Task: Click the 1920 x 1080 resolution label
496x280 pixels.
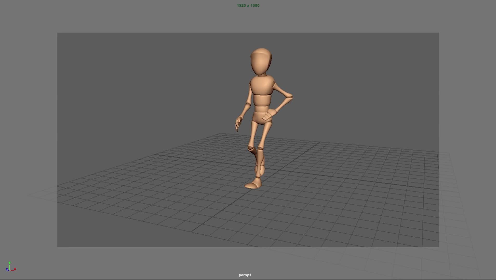Action: pos(248,5)
